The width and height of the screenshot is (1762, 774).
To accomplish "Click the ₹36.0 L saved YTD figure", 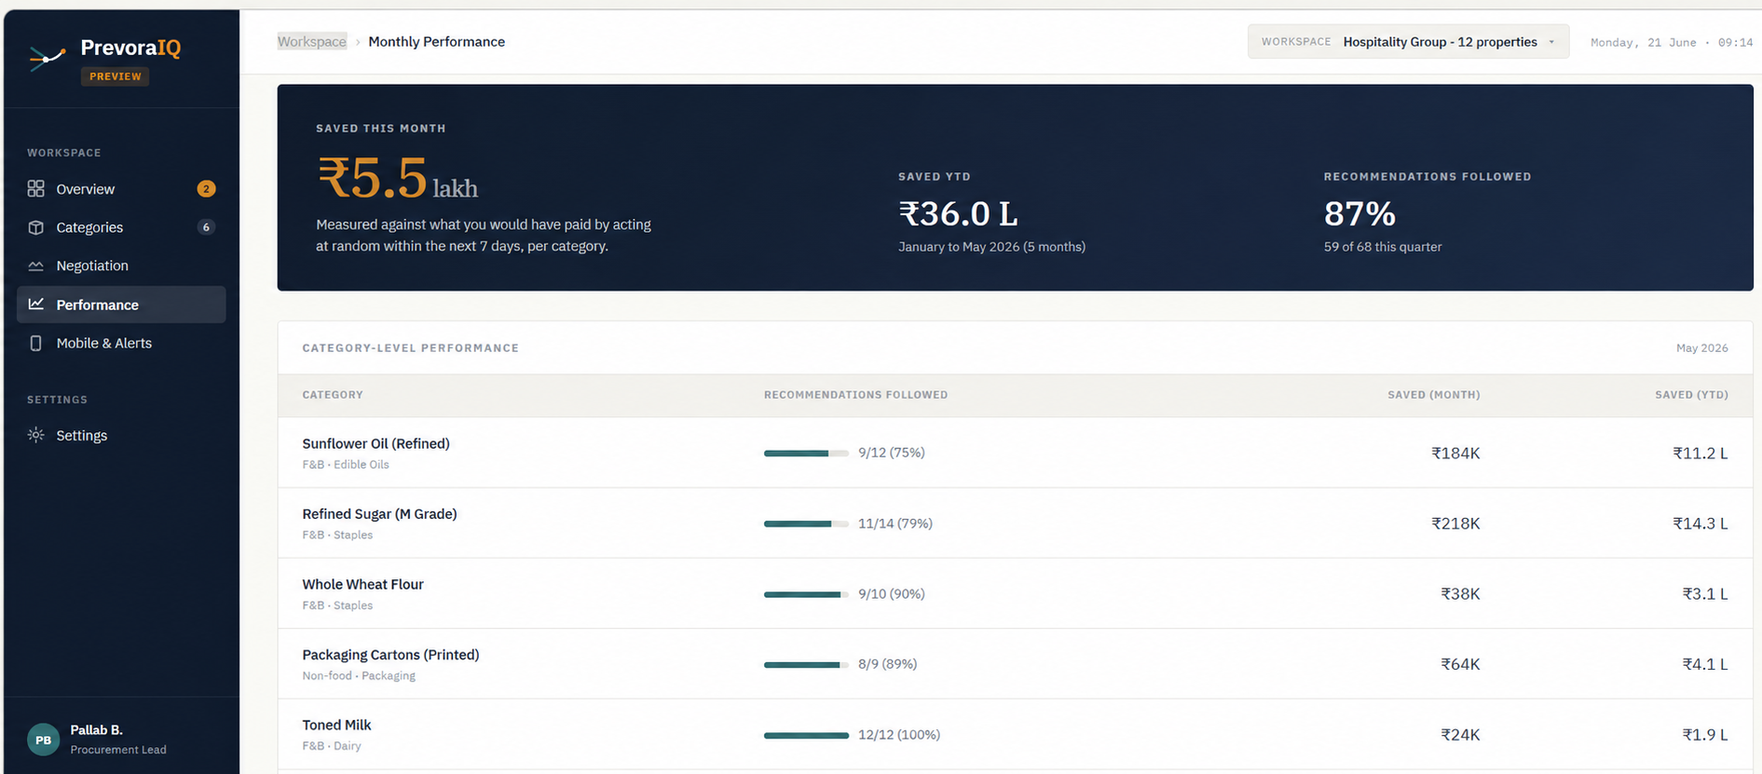I will (x=957, y=213).
